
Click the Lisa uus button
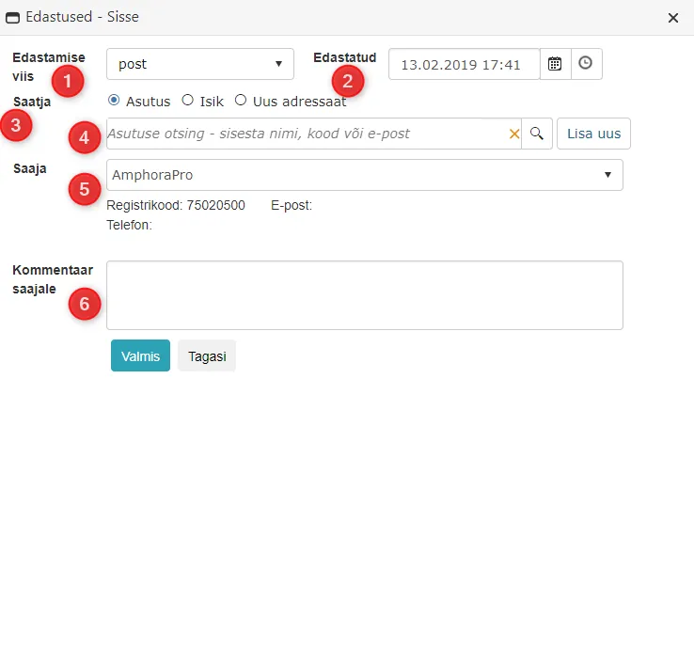tap(594, 134)
